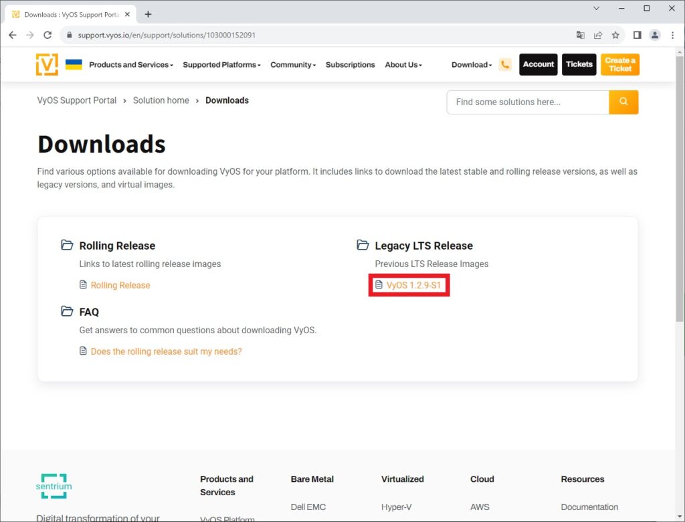Go back using browser back arrow
Screen dimensions: 685x522
click(12, 35)
